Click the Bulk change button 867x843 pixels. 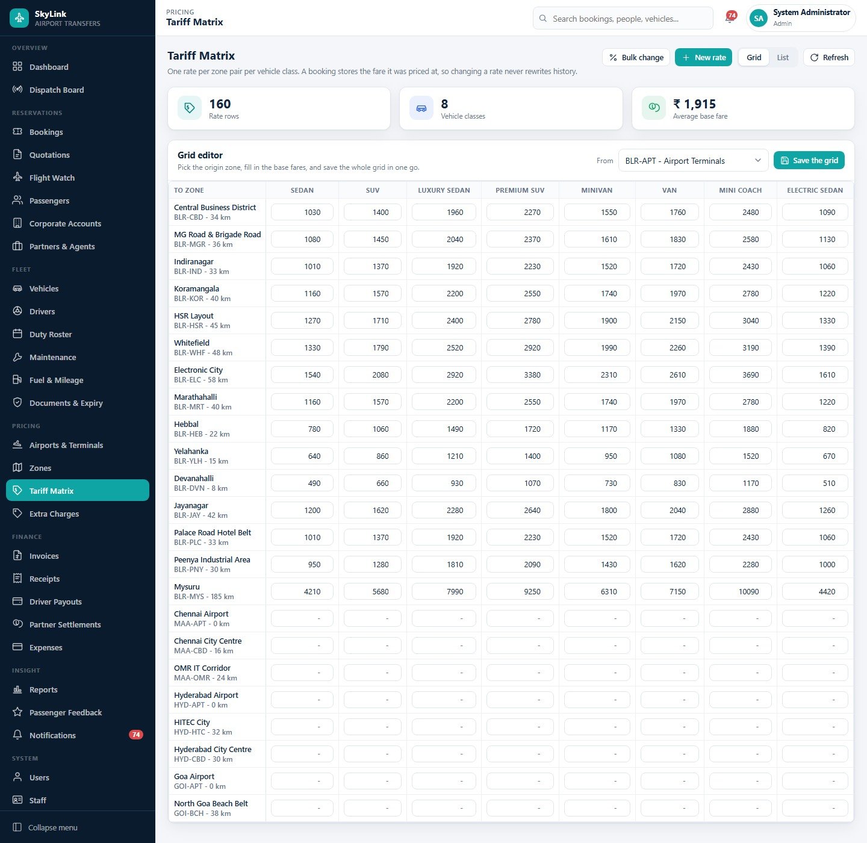[636, 57]
